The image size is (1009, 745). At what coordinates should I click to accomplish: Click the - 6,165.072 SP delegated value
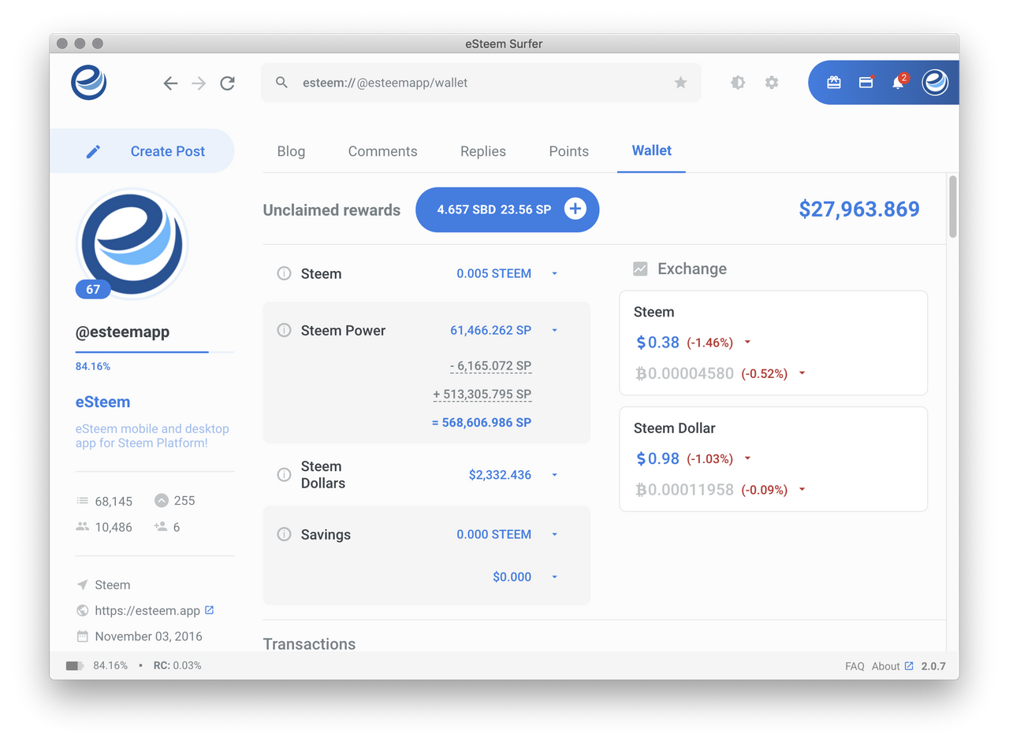click(x=490, y=366)
